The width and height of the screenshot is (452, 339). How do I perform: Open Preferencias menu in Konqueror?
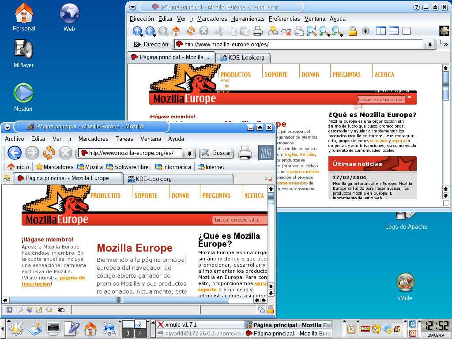(x=284, y=19)
